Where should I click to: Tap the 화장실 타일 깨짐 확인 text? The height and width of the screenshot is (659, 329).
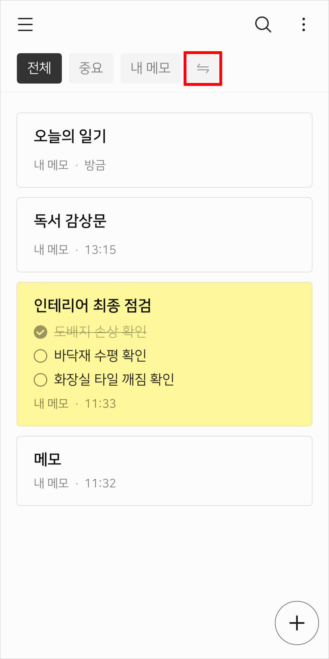click(114, 380)
